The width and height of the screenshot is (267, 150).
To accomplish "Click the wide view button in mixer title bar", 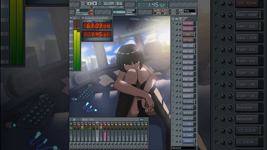I will pyautogui.click(x=142, y=120).
